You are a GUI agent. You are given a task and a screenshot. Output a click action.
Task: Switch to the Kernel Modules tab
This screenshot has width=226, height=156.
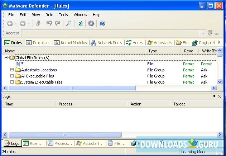(x=71, y=43)
